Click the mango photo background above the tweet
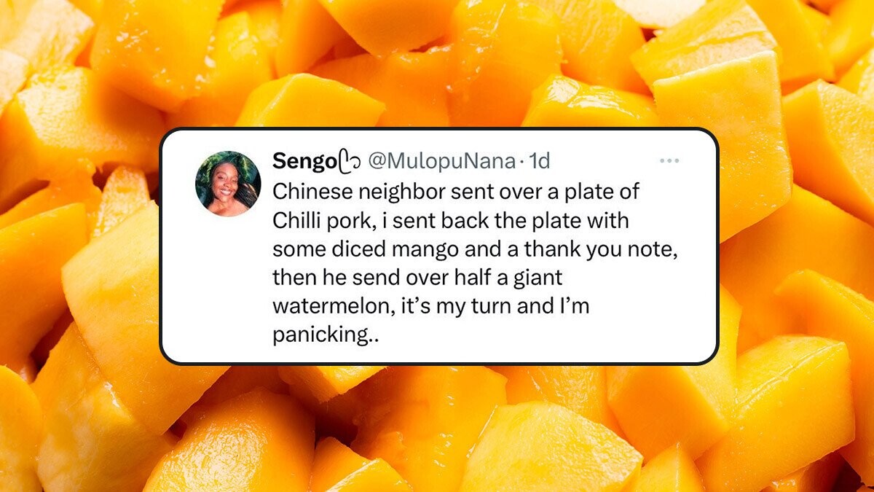 [437, 66]
